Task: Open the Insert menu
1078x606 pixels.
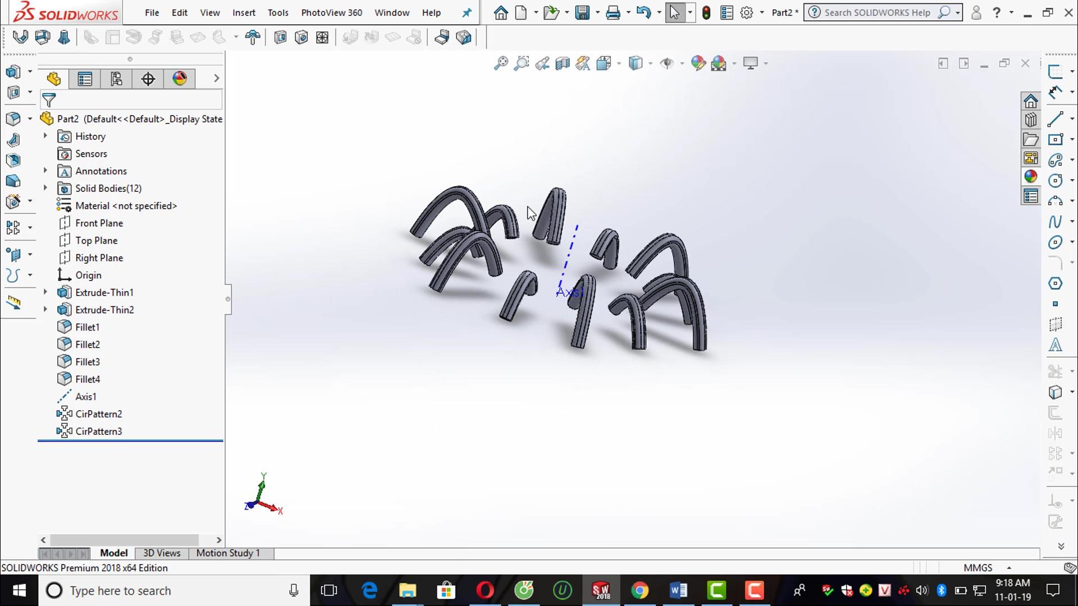Action: (x=244, y=12)
